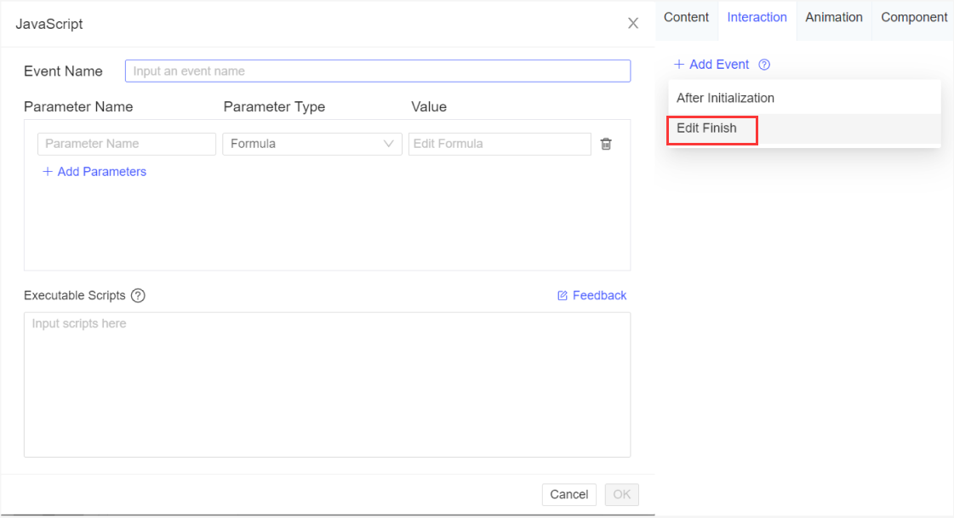954x518 pixels.
Task: Focus the Parameter Name input field
Action: pos(127,144)
